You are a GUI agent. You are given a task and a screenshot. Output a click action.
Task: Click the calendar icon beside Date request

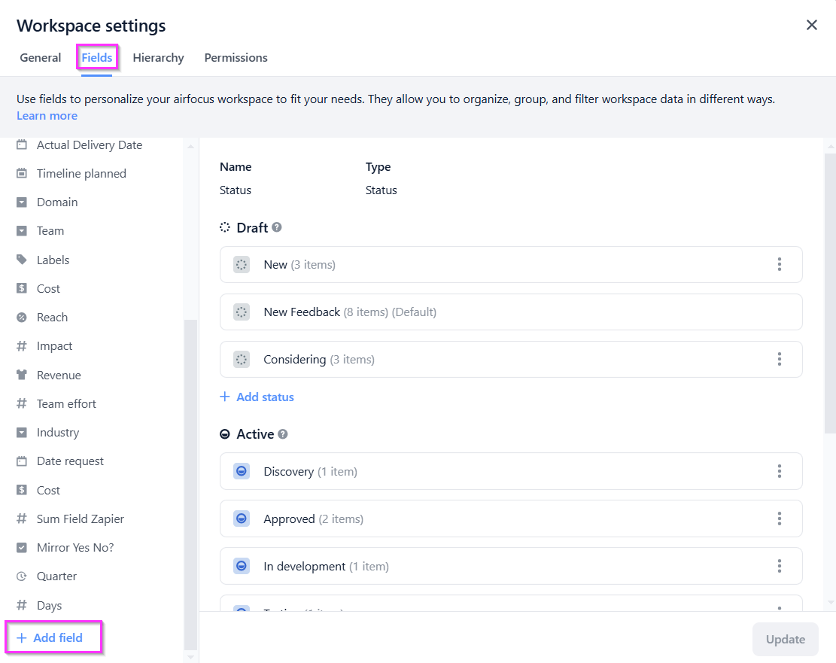tap(21, 461)
